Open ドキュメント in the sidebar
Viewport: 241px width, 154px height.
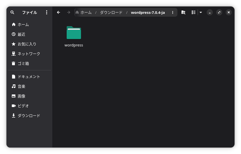29,77
